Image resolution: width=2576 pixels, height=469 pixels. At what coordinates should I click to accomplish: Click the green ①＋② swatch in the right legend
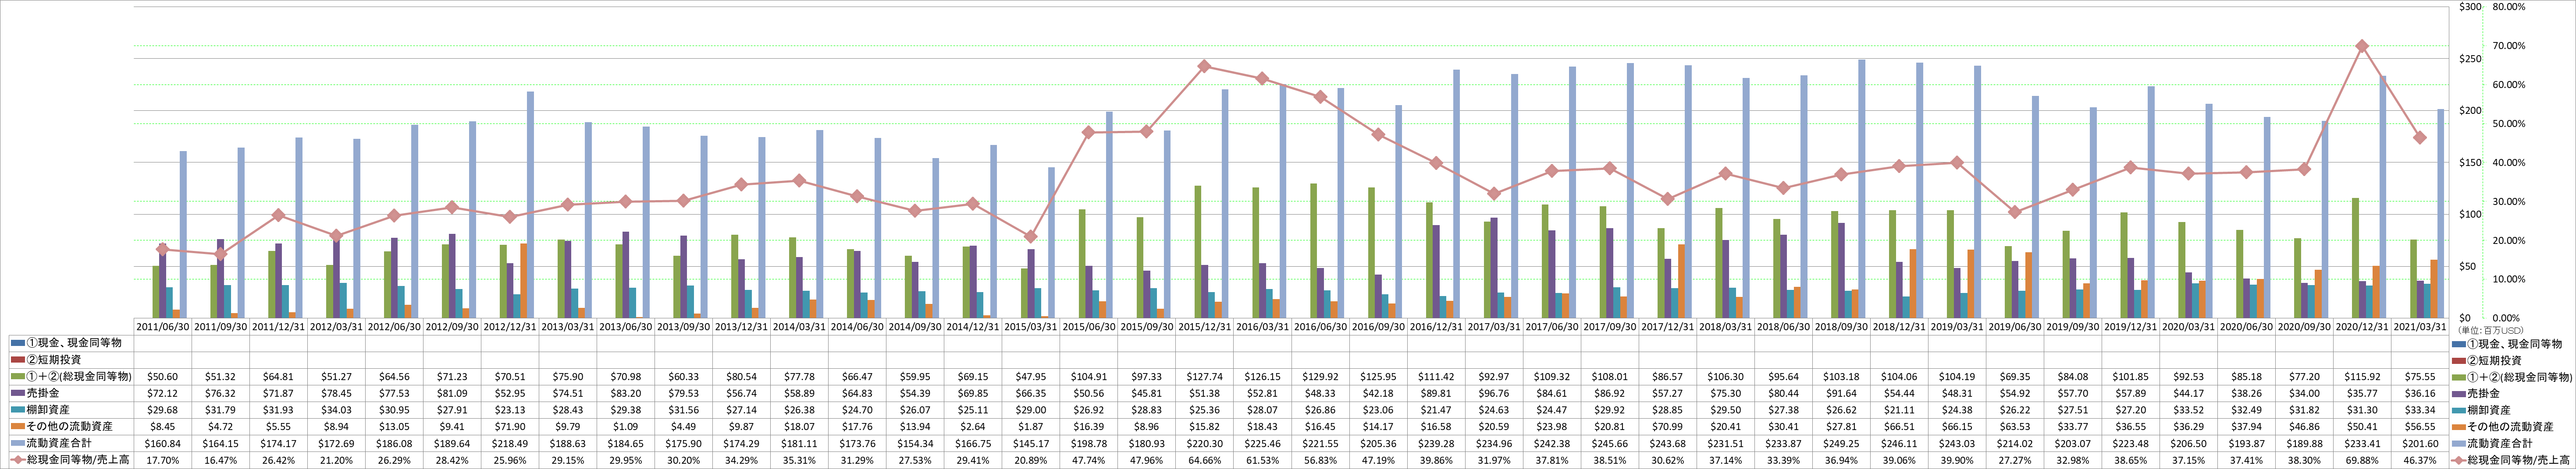click(2458, 377)
